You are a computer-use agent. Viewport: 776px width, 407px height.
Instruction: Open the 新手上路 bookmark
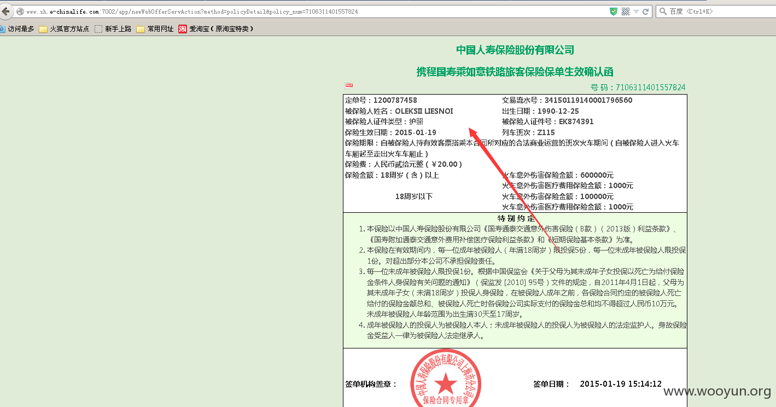pyautogui.click(x=113, y=29)
